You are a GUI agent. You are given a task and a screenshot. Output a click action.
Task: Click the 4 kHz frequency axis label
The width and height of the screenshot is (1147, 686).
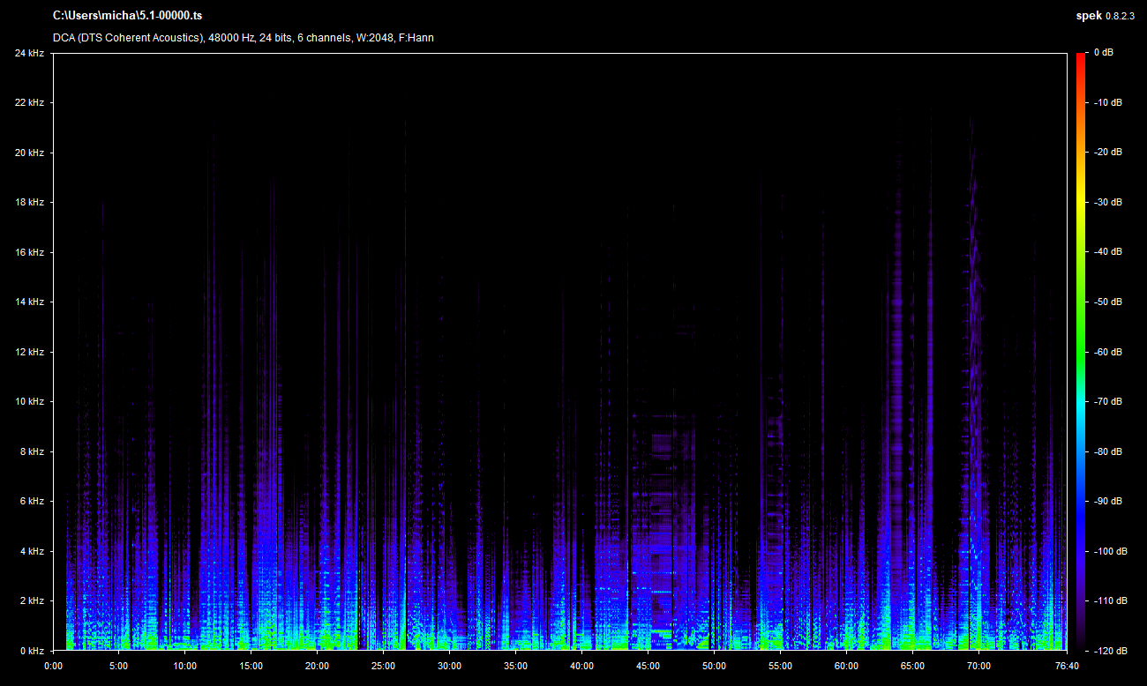pyautogui.click(x=32, y=551)
